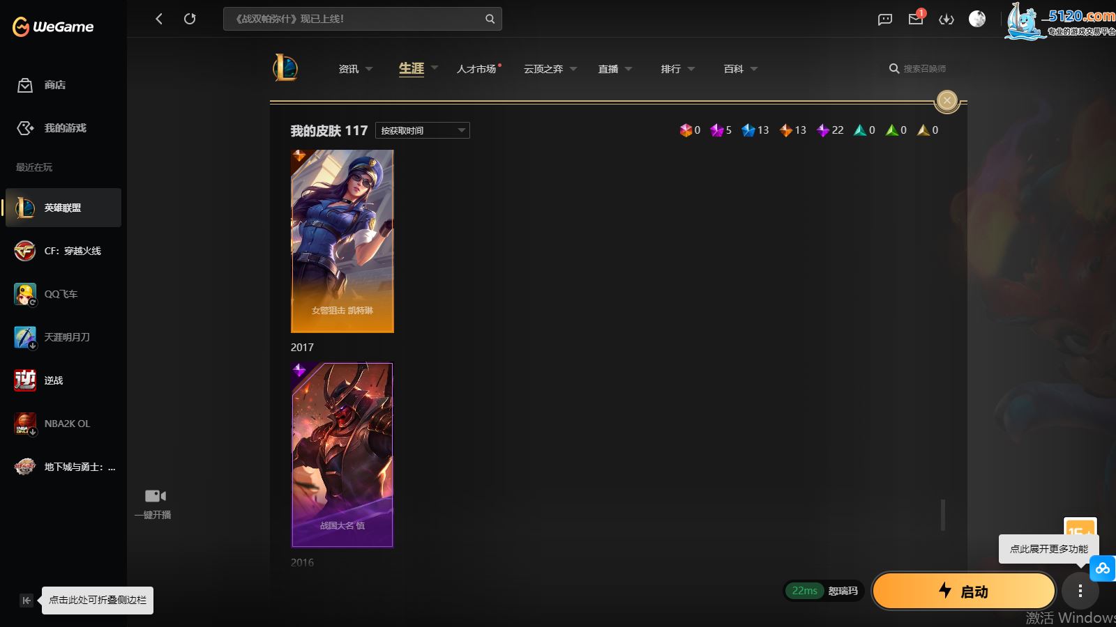The image size is (1116, 627).
Task: Open the 人才市场 tab
Action: pos(476,69)
